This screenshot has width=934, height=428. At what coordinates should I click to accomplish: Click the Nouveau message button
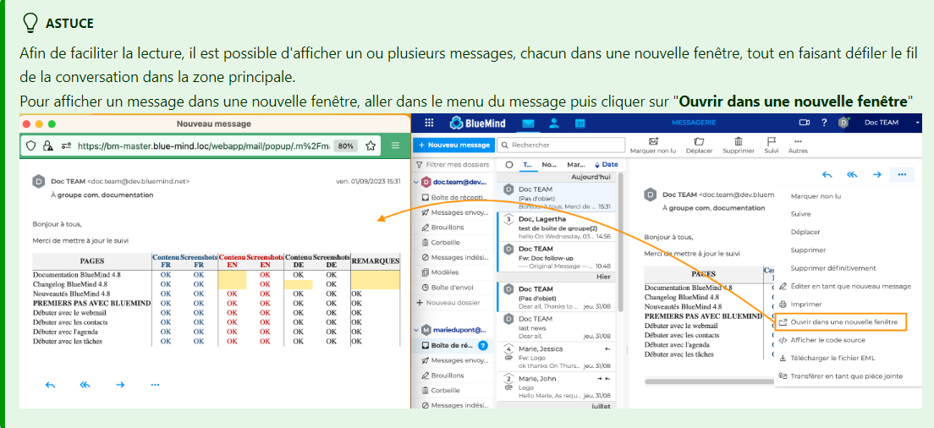click(x=453, y=145)
